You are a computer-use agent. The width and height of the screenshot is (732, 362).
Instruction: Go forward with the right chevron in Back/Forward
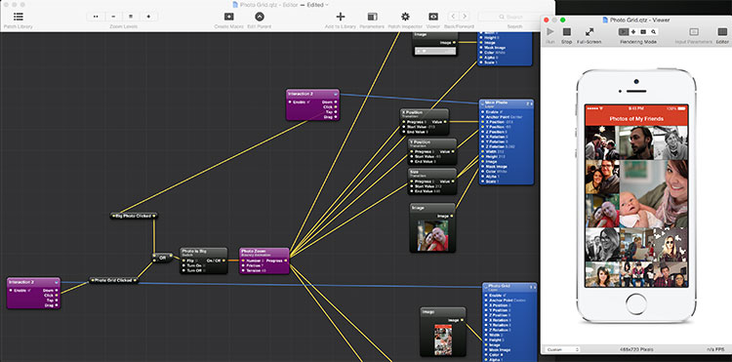pos(464,17)
